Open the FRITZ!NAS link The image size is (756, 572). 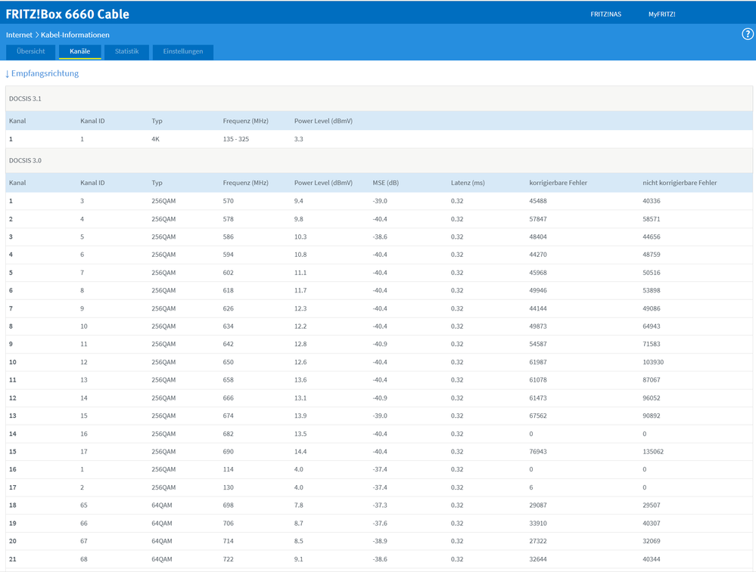pyautogui.click(x=605, y=14)
